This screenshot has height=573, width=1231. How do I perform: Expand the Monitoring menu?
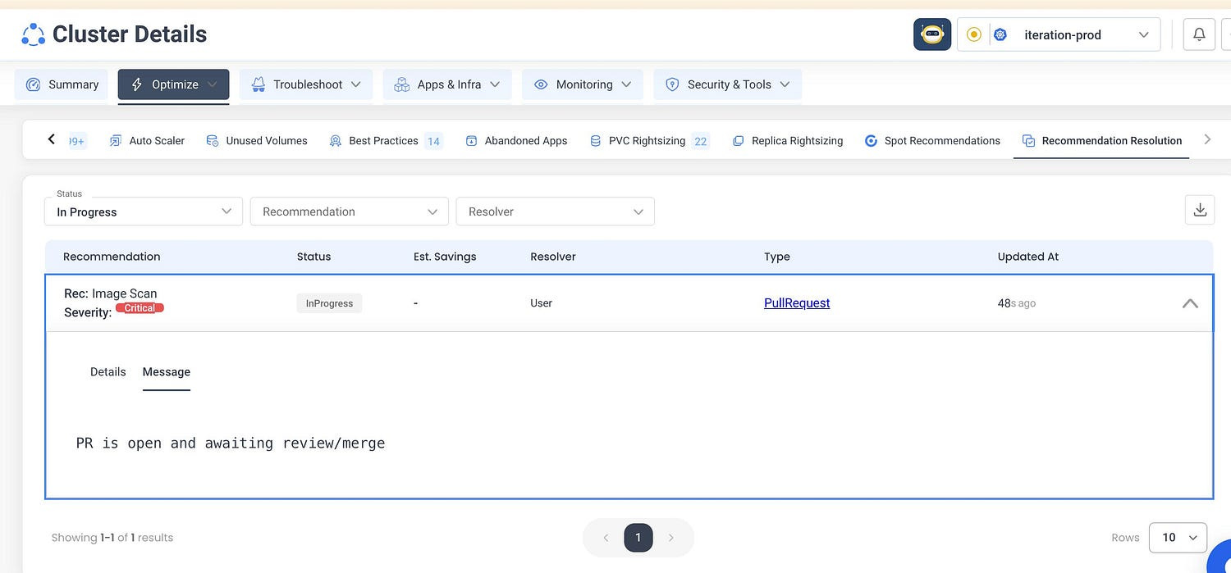click(x=583, y=84)
